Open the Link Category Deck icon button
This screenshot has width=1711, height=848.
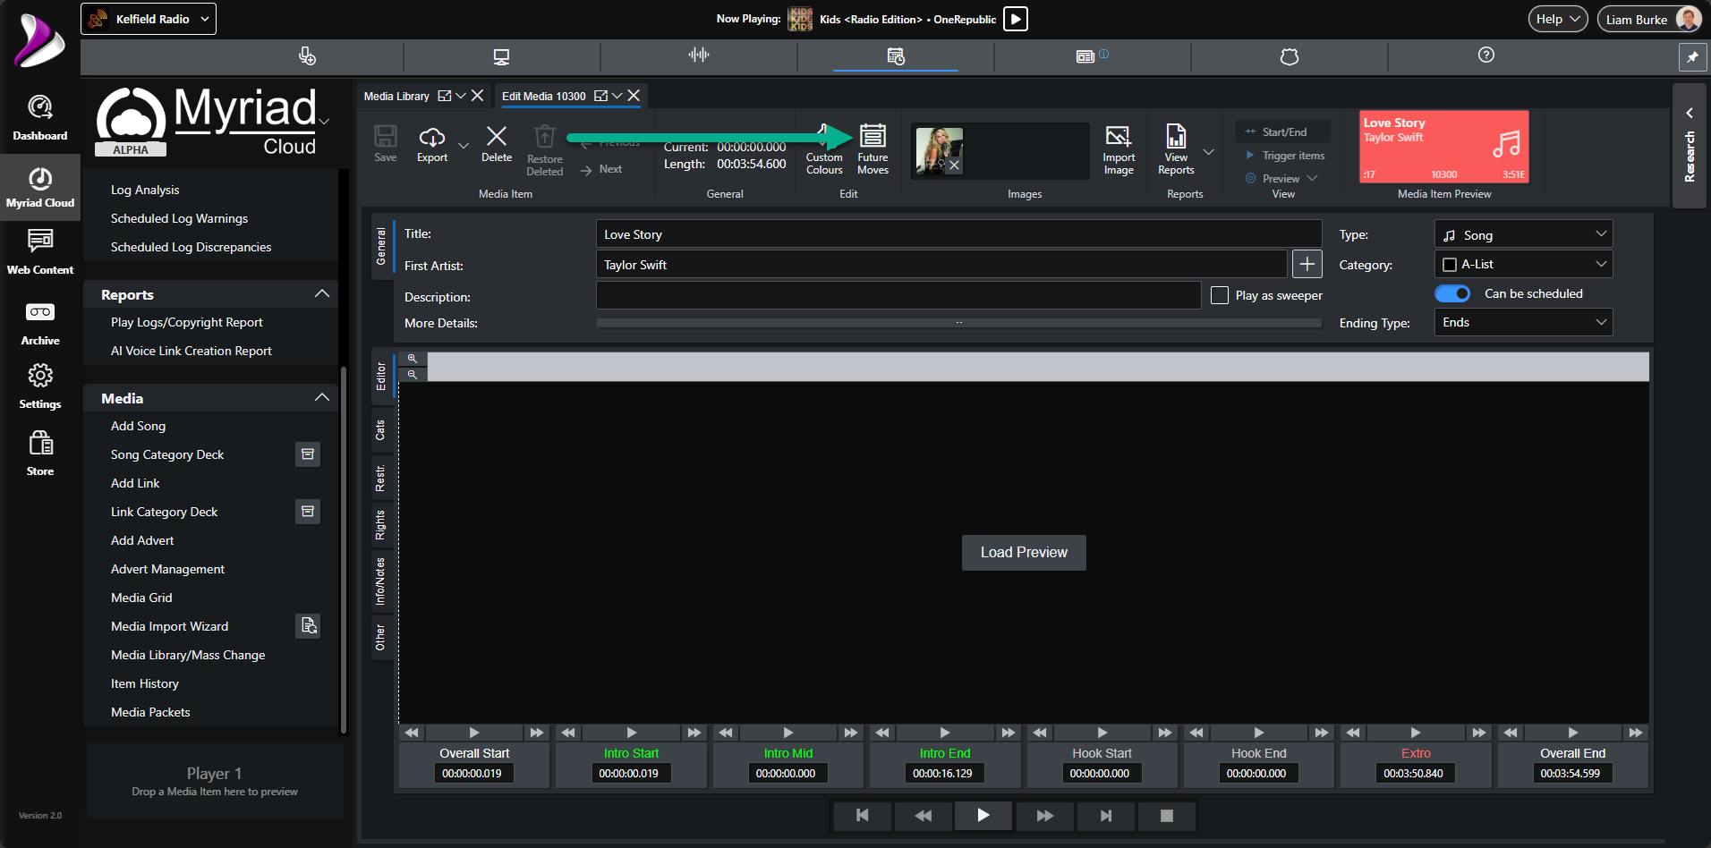click(308, 512)
